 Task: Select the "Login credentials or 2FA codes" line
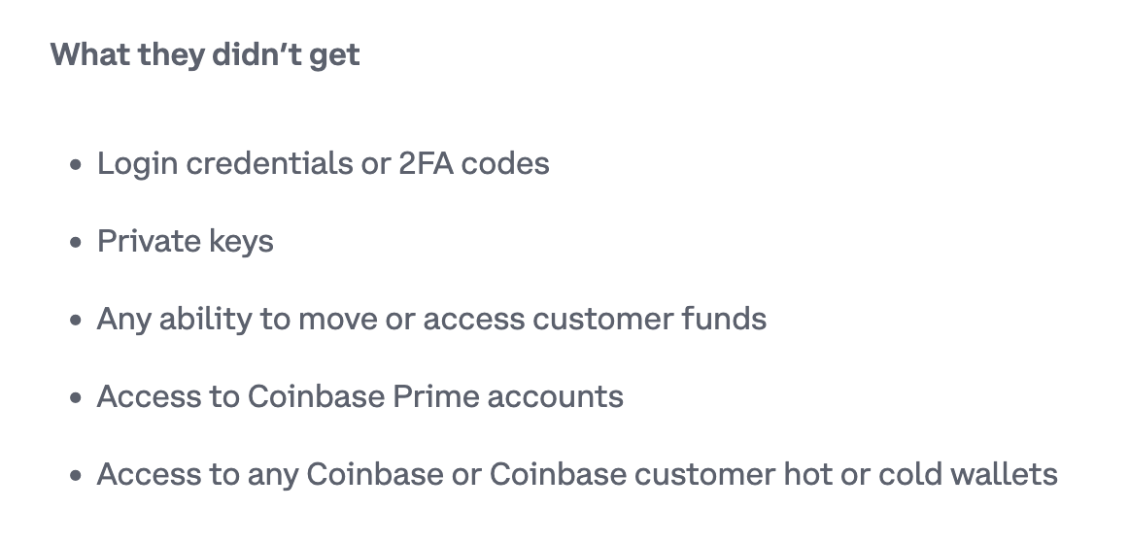click(x=324, y=163)
